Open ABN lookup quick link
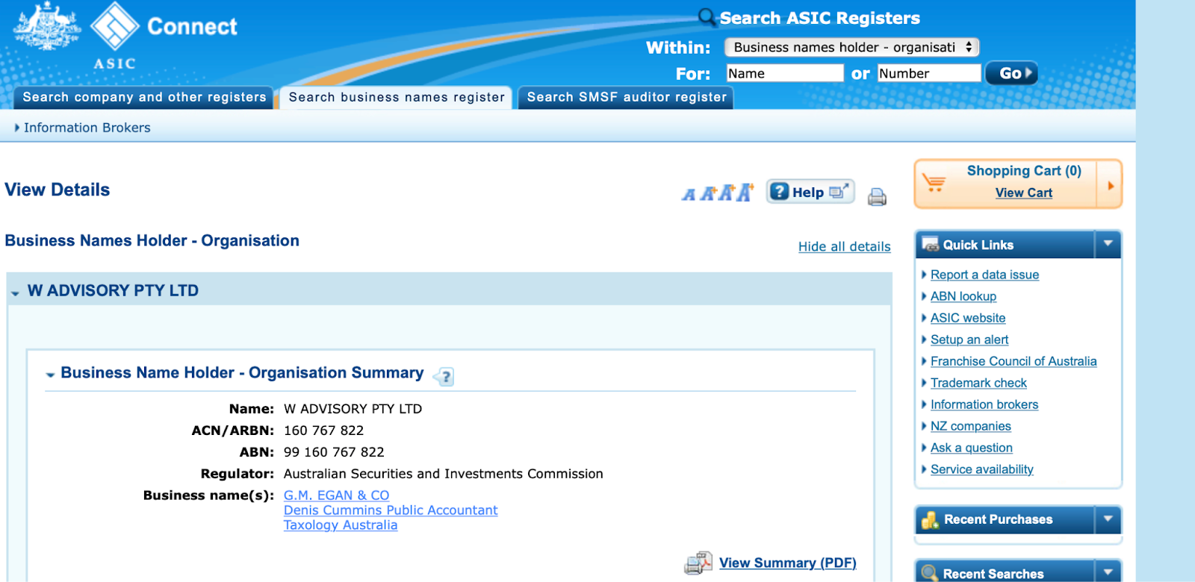Viewport: 1195px width, 582px height. [x=963, y=296]
